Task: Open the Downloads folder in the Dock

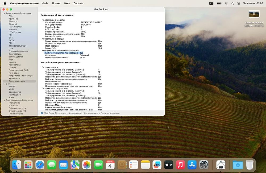Action: [x=238, y=165]
